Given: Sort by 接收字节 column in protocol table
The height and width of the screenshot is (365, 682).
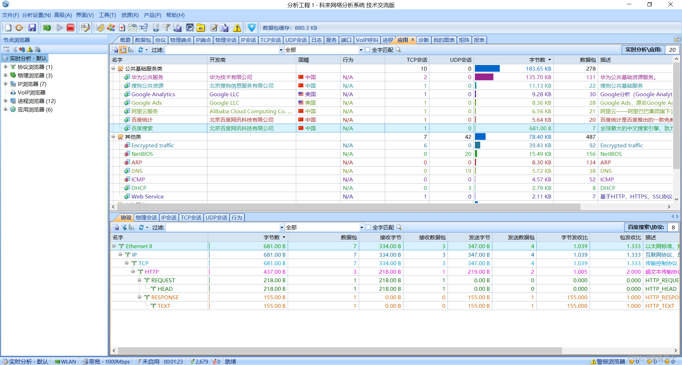Looking at the screenshot, I should click(x=381, y=237).
